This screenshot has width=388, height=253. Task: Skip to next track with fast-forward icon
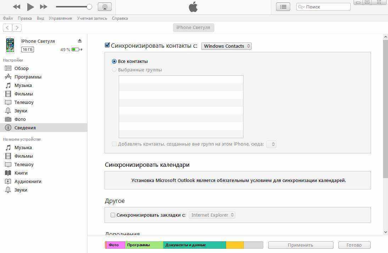click(44, 7)
